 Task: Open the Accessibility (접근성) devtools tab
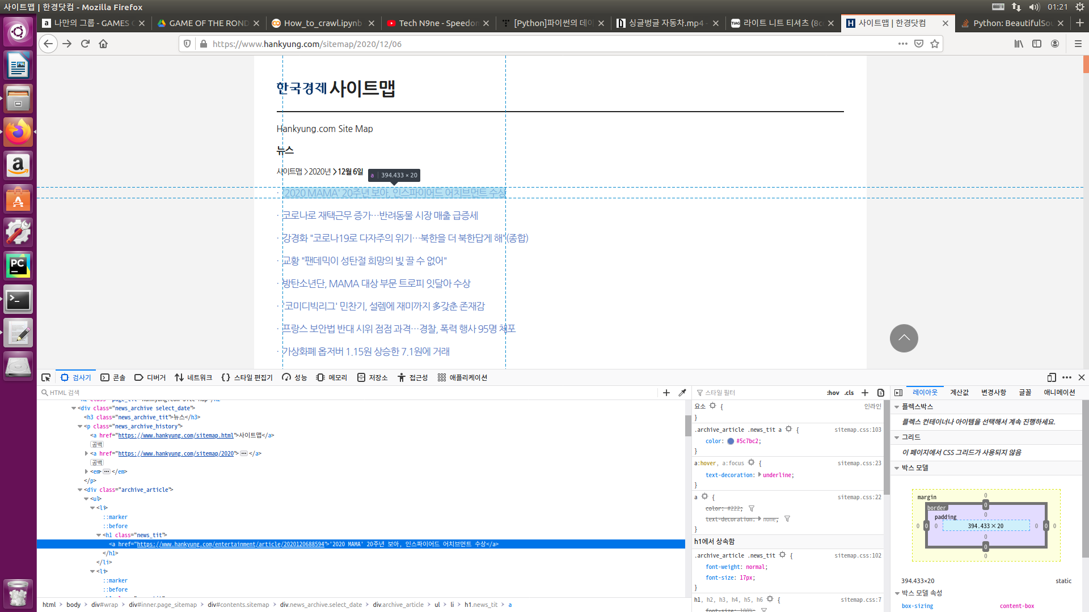click(413, 377)
